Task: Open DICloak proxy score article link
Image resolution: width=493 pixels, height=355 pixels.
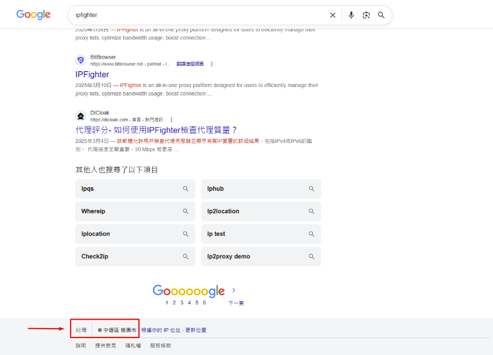Action: (x=156, y=130)
